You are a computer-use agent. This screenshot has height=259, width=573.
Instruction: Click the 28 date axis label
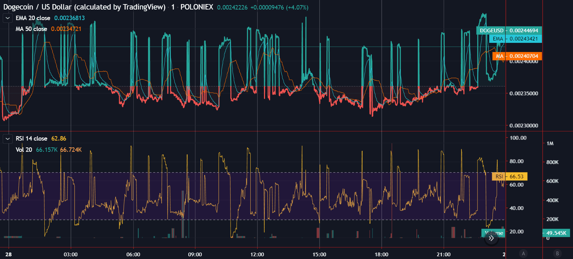click(x=9, y=254)
